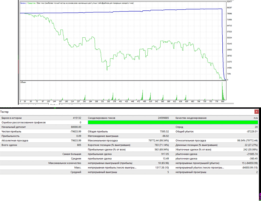The width and height of the screenshot is (261, 209).
Task: Click the 'Прибыльные сделки' value 563 (69.94%)
Action: coord(162,149)
